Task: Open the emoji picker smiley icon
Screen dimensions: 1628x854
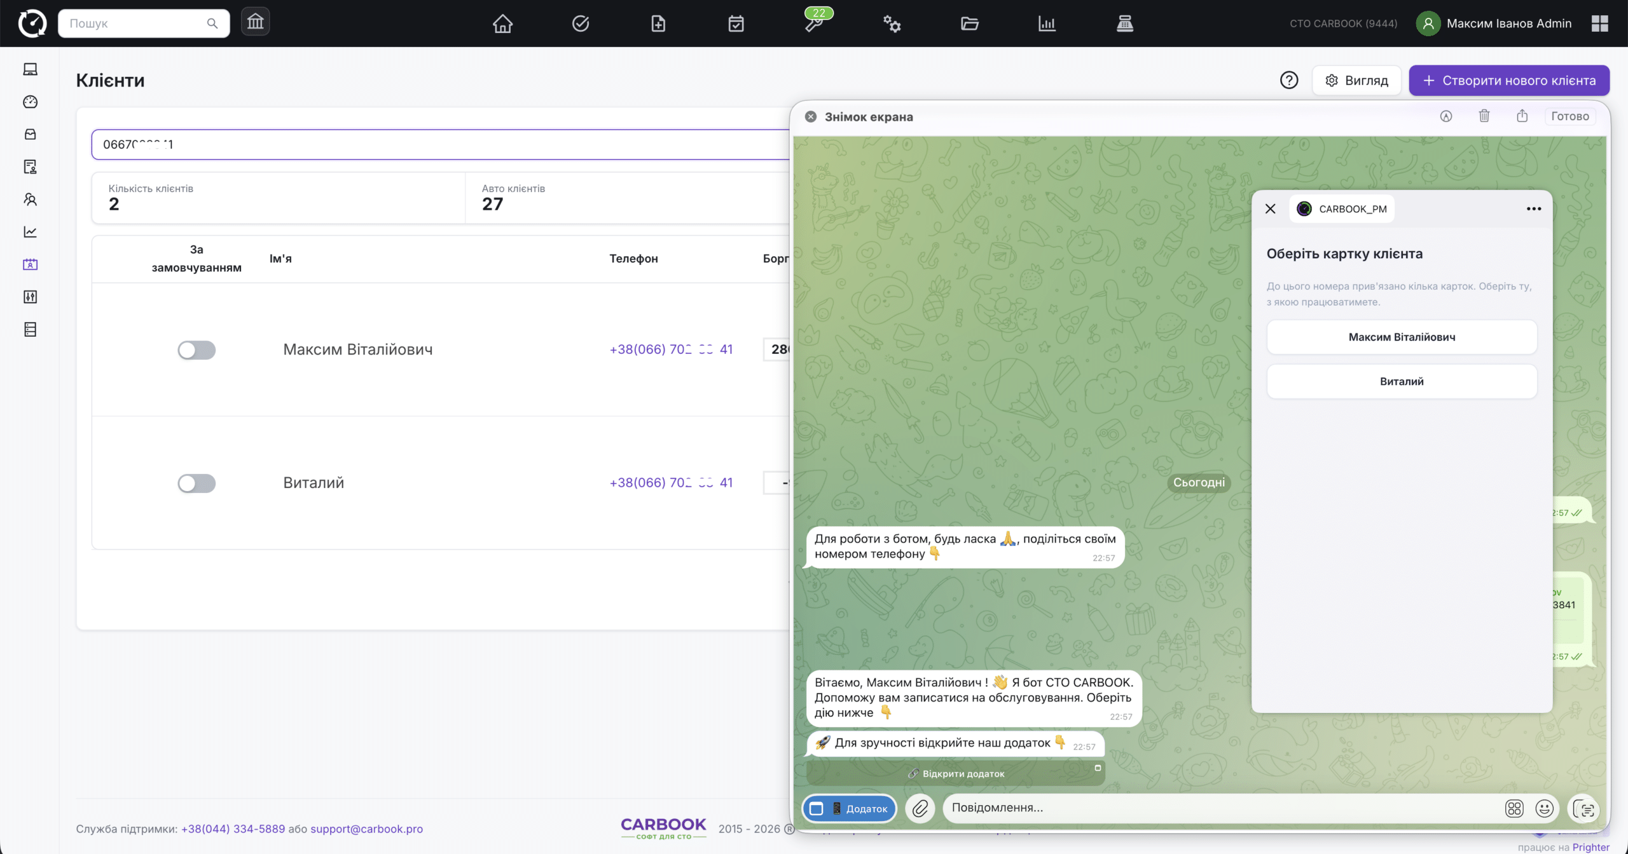Action: point(1545,808)
